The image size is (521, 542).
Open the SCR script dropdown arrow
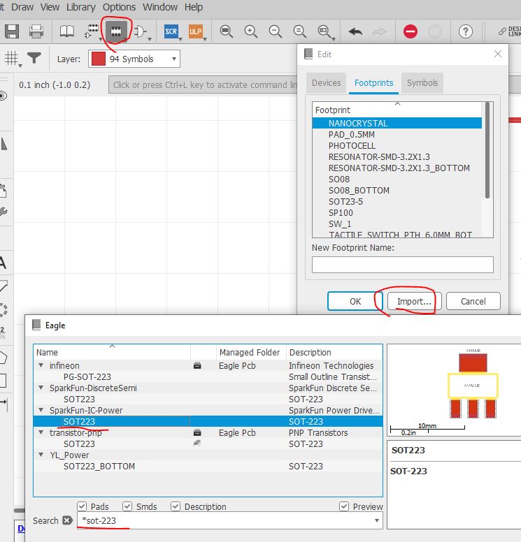(180, 39)
